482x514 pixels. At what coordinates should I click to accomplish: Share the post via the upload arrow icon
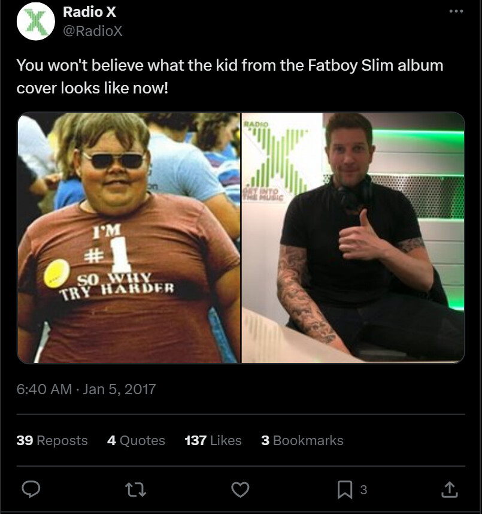[x=449, y=489]
